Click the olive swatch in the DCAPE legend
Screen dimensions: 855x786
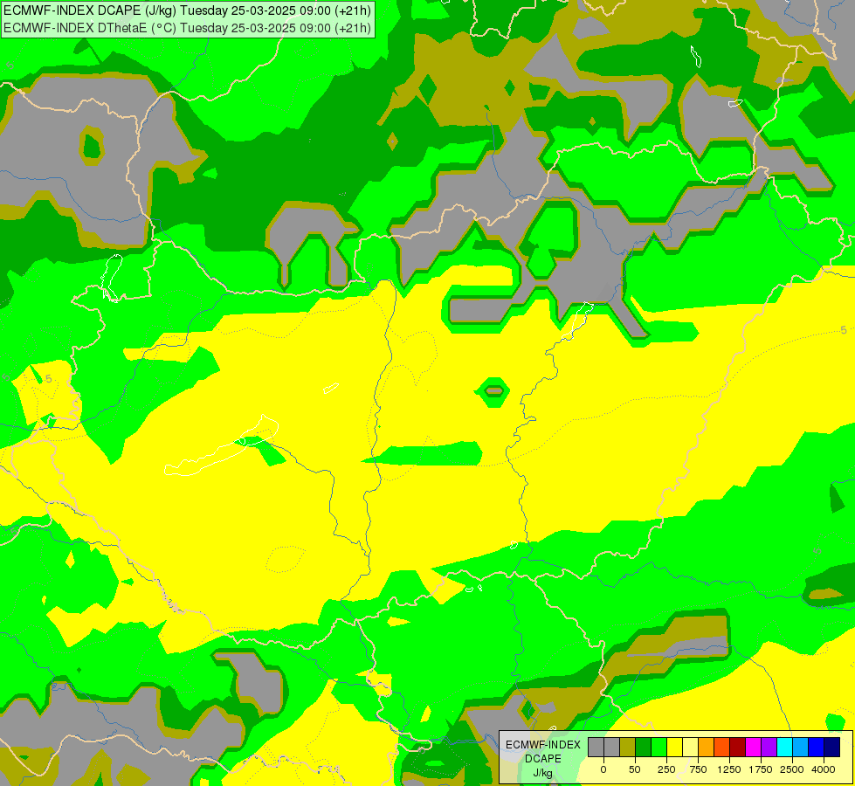point(628,748)
